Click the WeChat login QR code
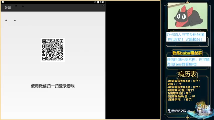Viewport: 214px width, 120px height. 53,50
